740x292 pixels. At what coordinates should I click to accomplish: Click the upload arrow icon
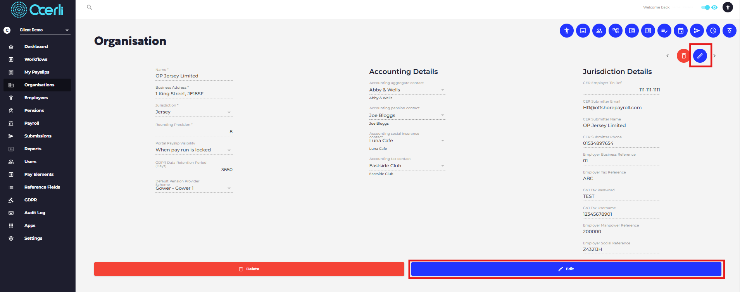coord(729,31)
